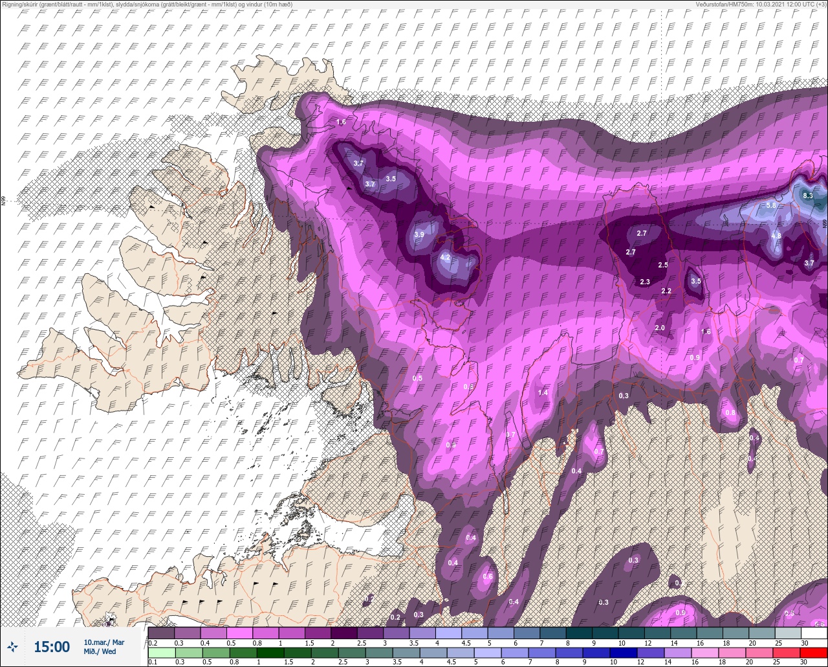Click upper legend swatch between 0.2 and 0.3
Viewport: 828px width, 667px height.
tap(162, 633)
